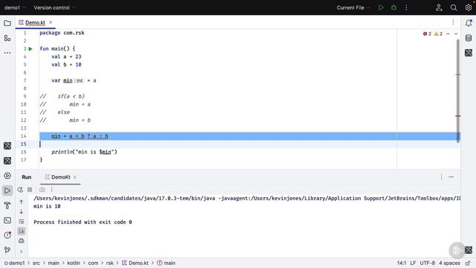
Task: Open the demo1 project dropdown
Action: point(15,7)
